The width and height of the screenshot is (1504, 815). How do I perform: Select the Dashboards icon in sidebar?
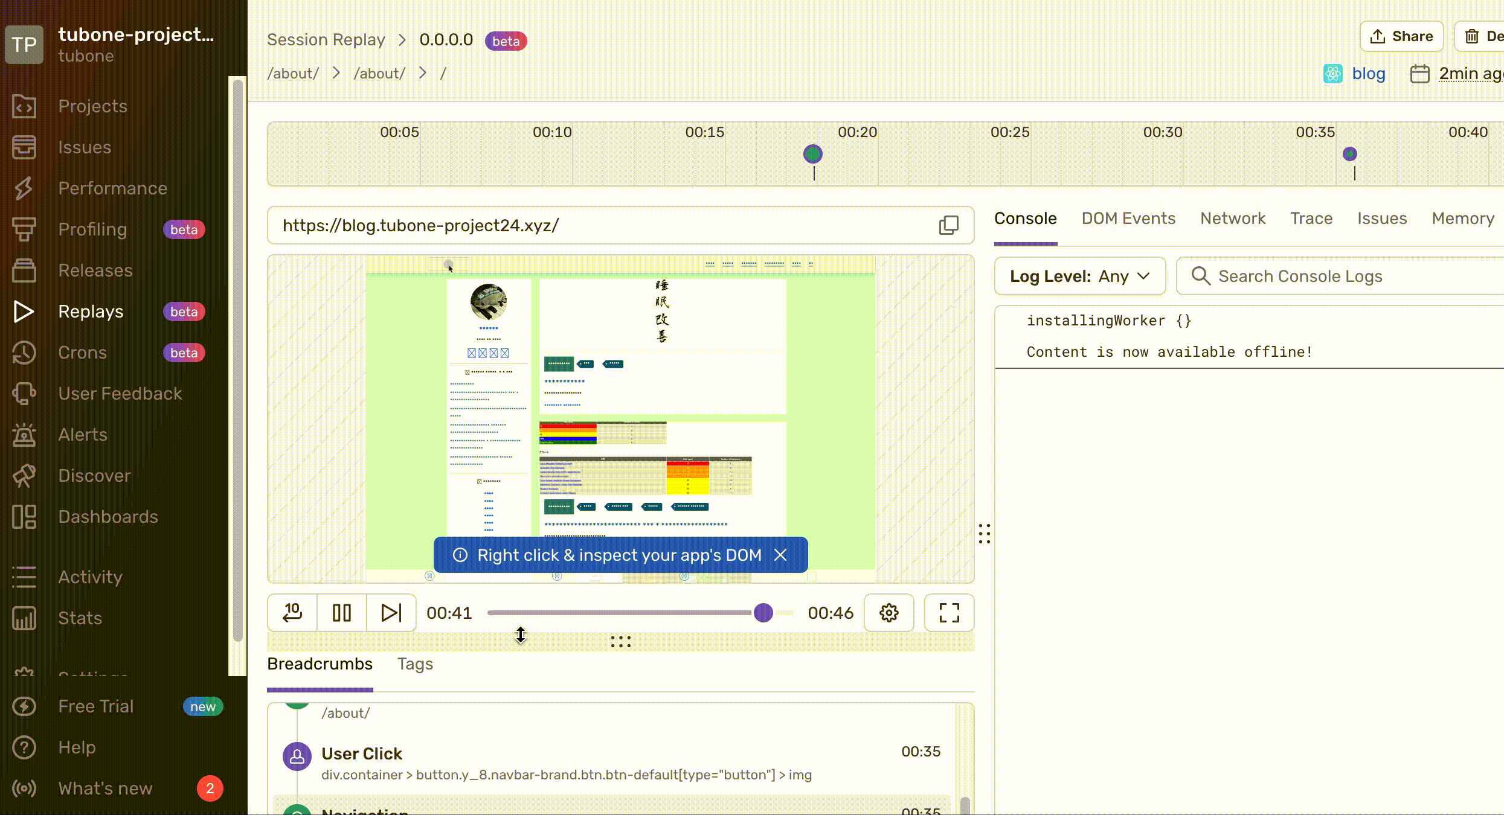click(24, 517)
